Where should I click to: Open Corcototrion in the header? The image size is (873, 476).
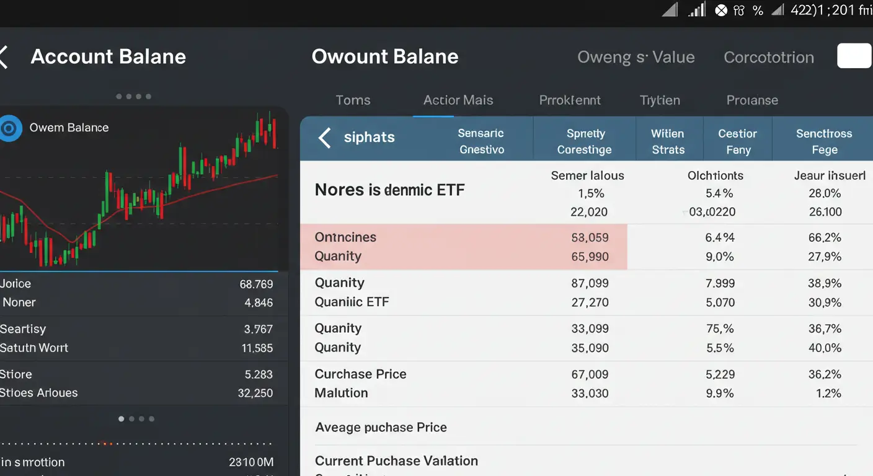(x=769, y=58)
